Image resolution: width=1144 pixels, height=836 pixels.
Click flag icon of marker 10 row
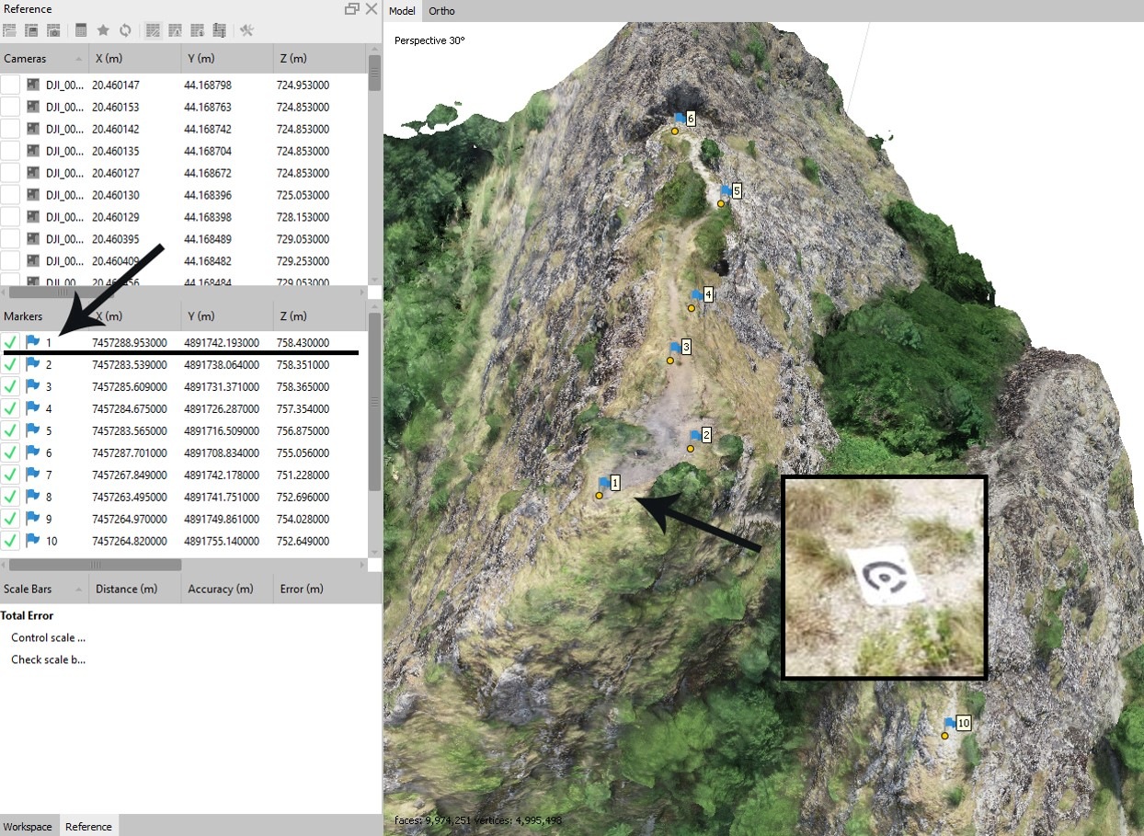click(x=33, y=541)
